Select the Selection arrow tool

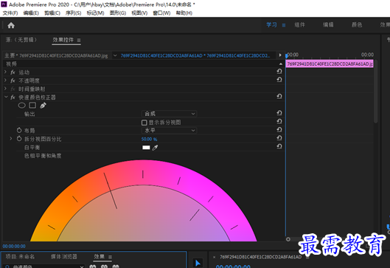click(x=198, y=263)
